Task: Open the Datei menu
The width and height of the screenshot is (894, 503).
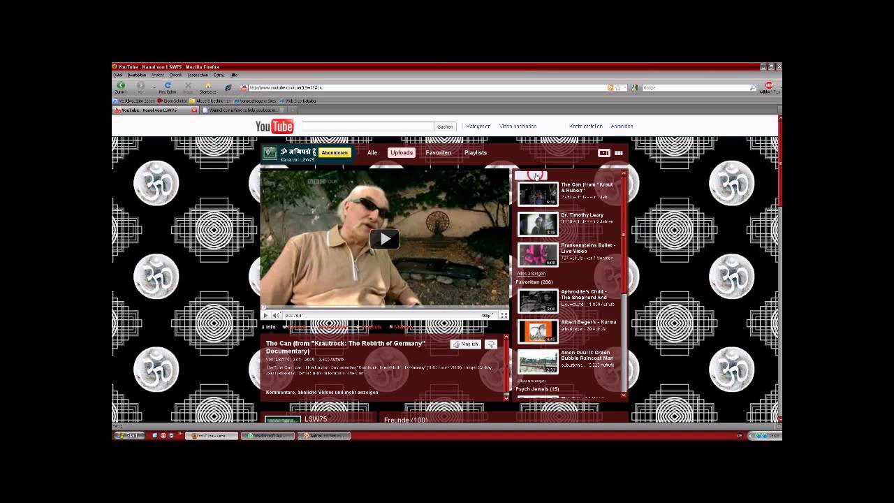Action: tap(118, 75)
